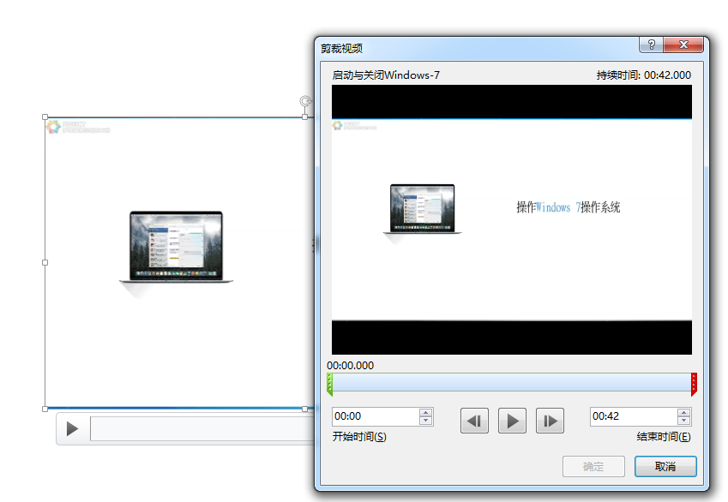The image size is (728, 502).
Task: Close the 剪裁视频 dialog
Action: (x=683, y=45)
